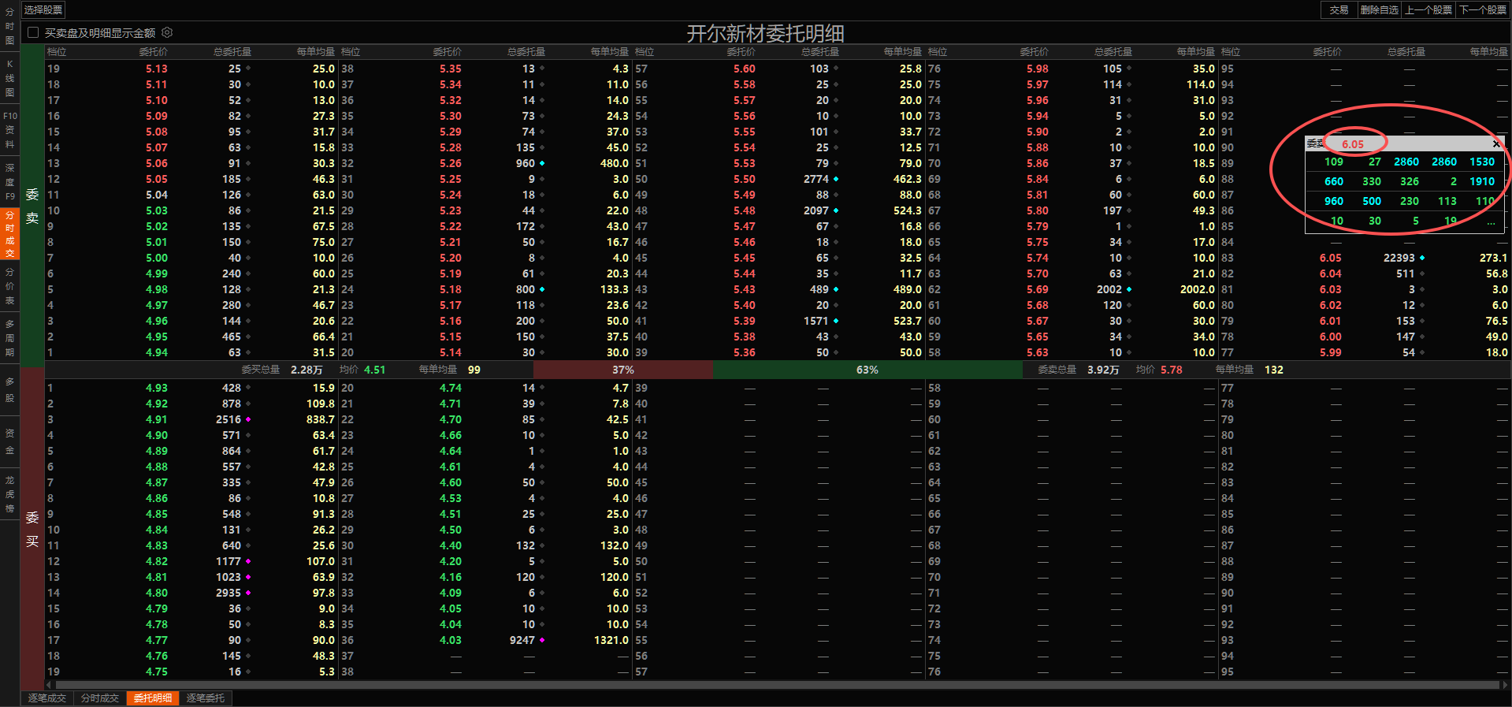Screen dimensions: 1512x707
Task: Select the 多周期 sidebar tab
Action: [x=9, y=337]
